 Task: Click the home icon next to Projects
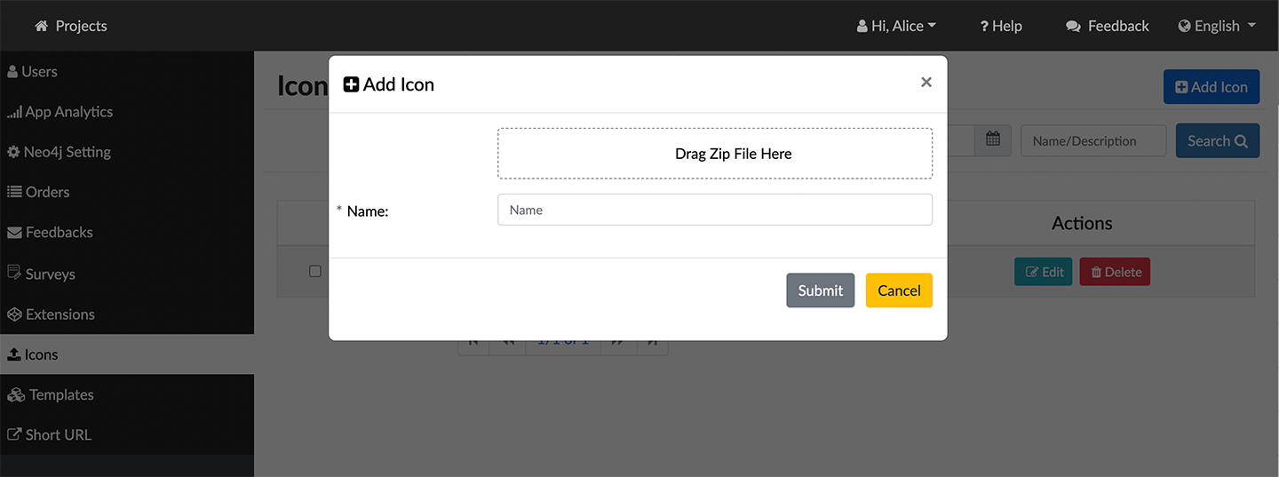coord(41,26)
